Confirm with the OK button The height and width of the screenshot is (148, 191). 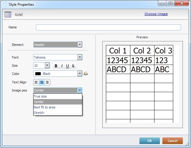[149, 141]
